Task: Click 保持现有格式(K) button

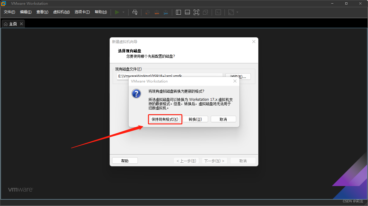Action: pos(165,119)
